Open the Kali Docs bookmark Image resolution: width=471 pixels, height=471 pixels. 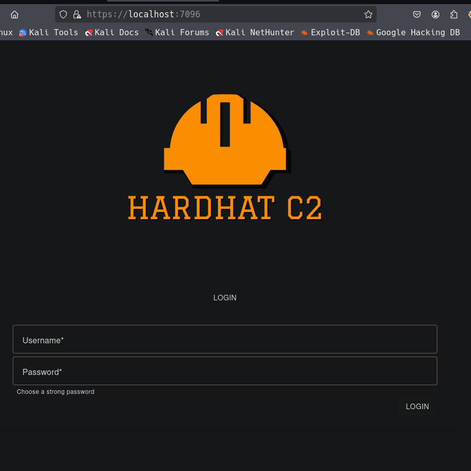(112, 32)
